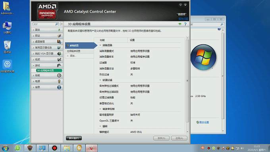Click the 放弃(S) discard button
The image size is (270, 152).
pyautogui.click(x=161, y=138)
